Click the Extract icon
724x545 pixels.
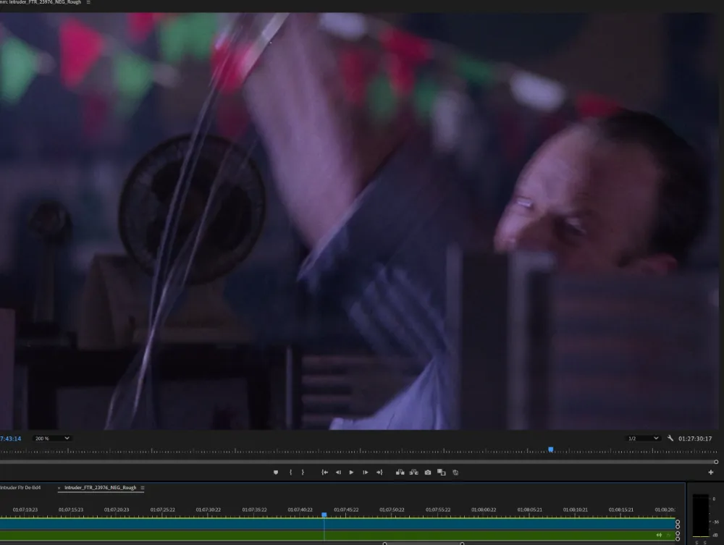[413, 473]
